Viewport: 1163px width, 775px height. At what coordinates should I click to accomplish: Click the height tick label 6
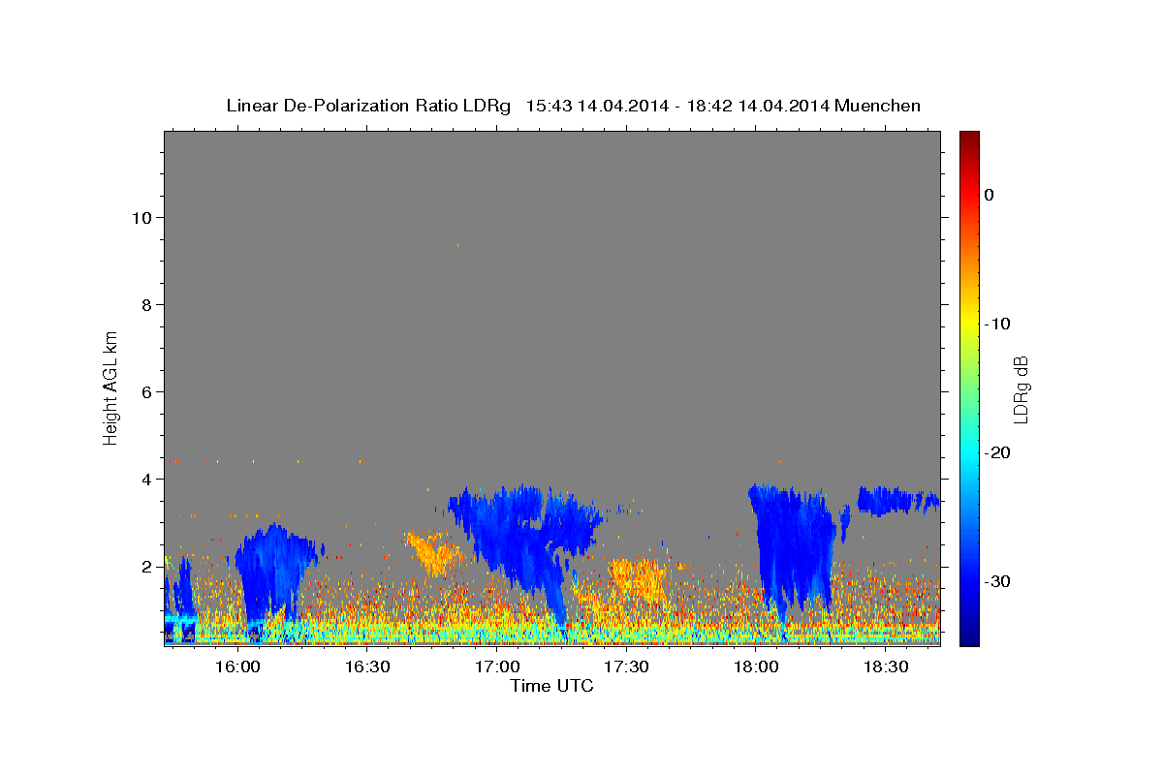click(147, 392)
